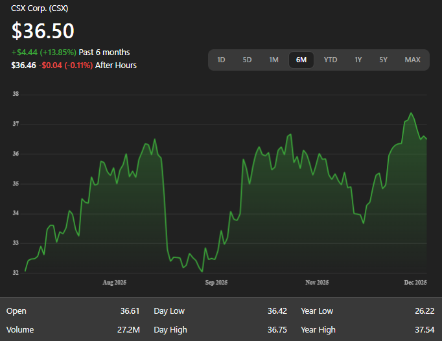The height and width of the screenshot is (341, 442).
Task: Click the +$4.44 (+13.85%) gain text
Action: (43, 52)
